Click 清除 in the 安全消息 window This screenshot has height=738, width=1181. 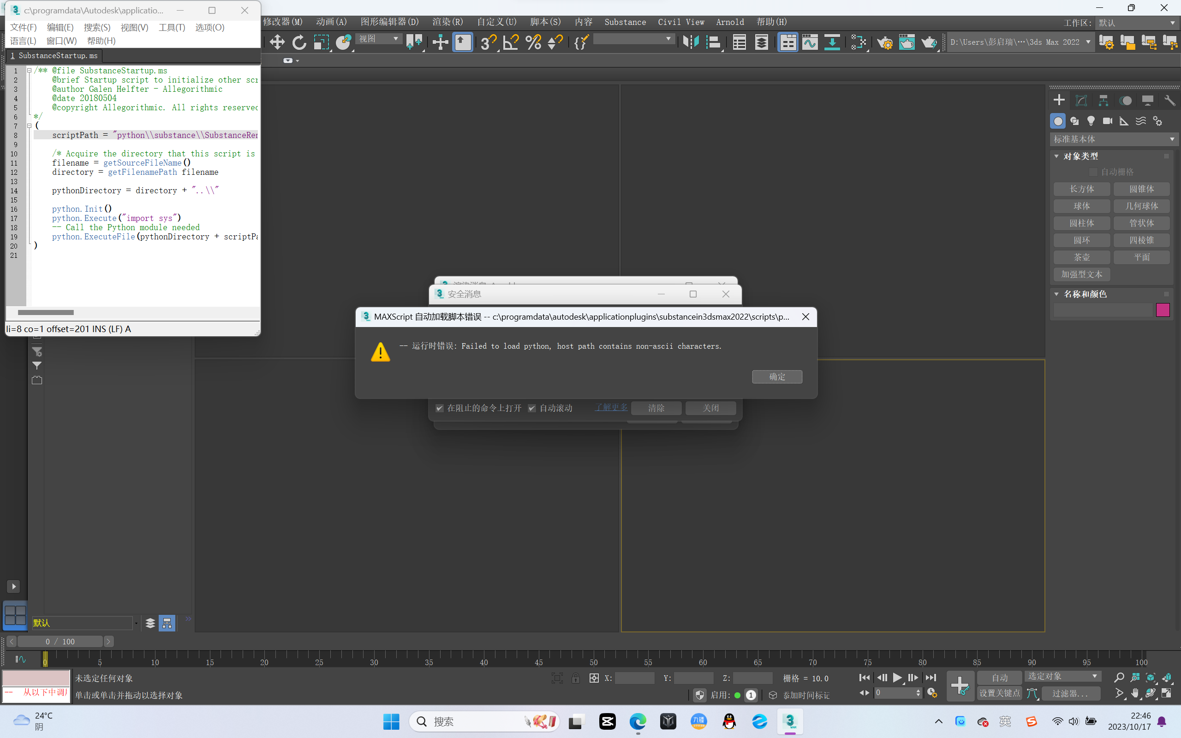(x=656, y=408)
